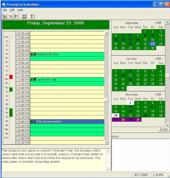Viewport: 170px width, 178px height.
Task: Select the 02:00 PM time slot row
Action: tap(67, 96)
